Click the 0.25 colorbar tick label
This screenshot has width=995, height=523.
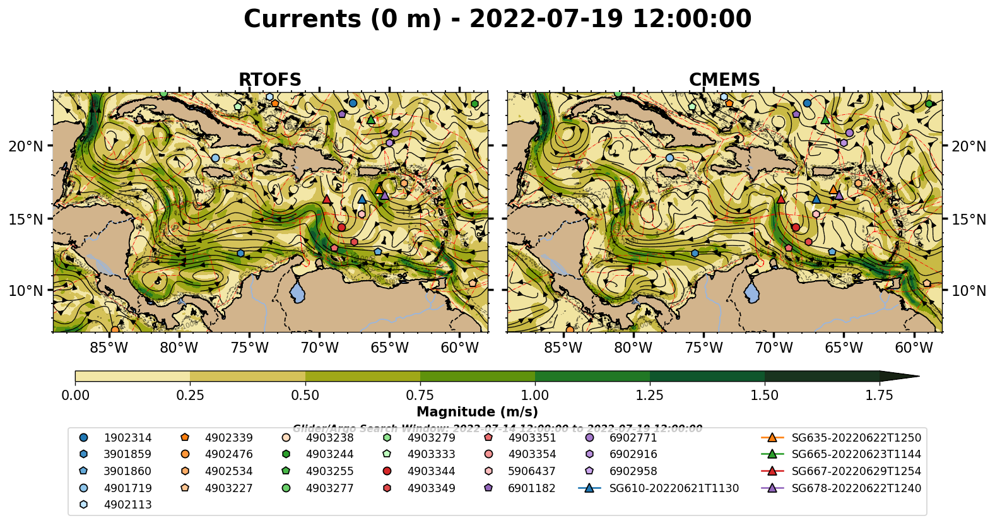(x=190, y=396)
